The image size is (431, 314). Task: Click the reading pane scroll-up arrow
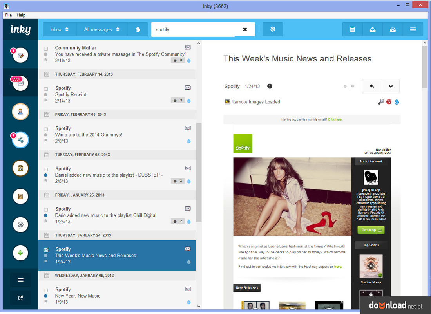point(425,43)
